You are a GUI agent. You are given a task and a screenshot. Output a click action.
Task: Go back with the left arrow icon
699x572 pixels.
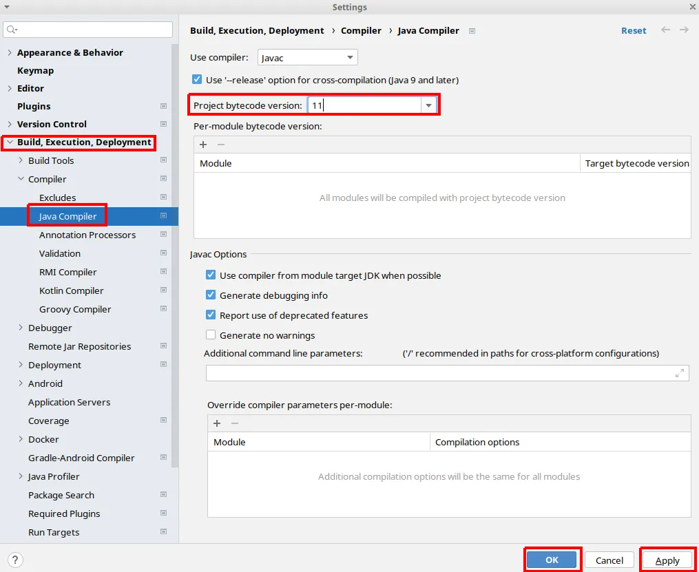click(665, 30)
